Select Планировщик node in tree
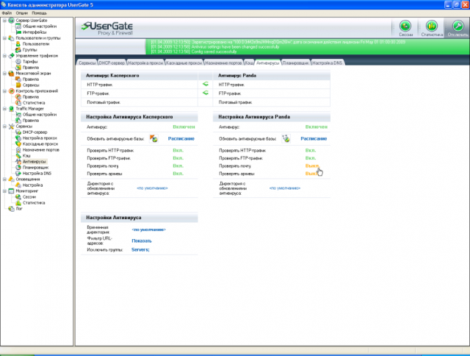 35,168
